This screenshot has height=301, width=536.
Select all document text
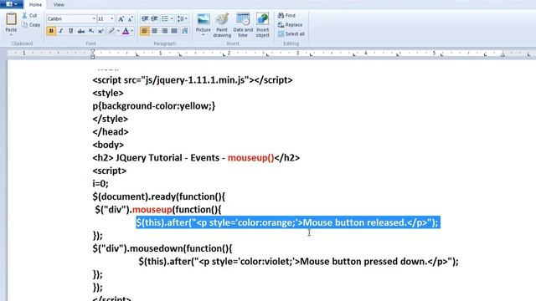click(291, 33)
